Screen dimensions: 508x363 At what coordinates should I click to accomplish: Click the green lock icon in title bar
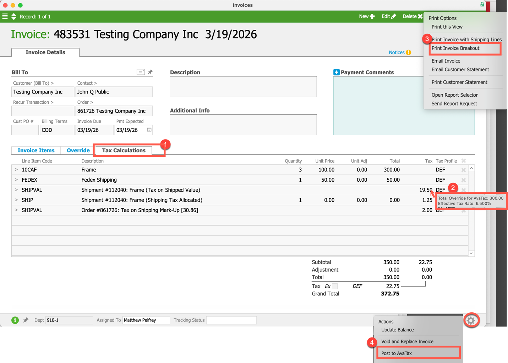click(x=482, y=5)
